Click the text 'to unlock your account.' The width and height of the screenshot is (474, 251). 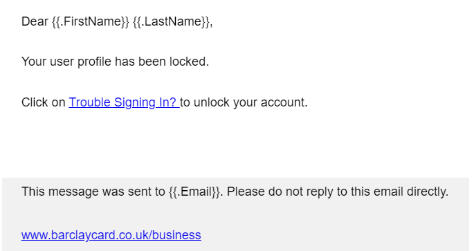pos(244,102)
